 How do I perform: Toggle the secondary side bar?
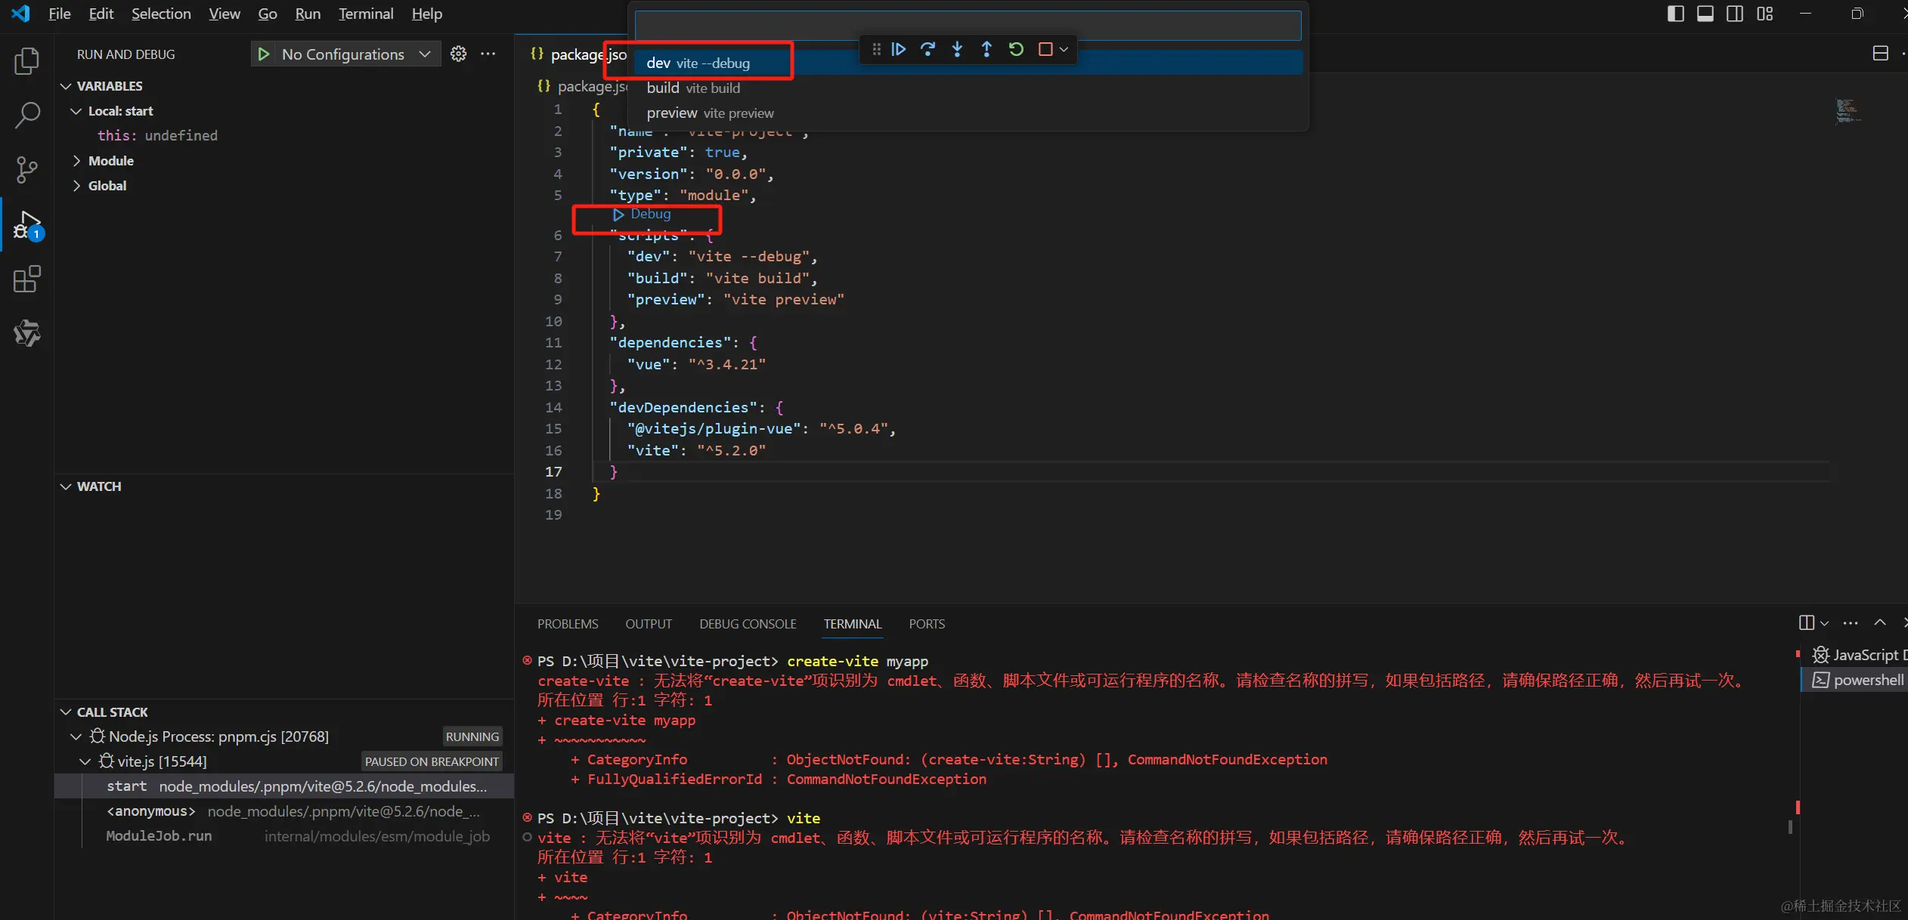click(x=1735, y=14)
